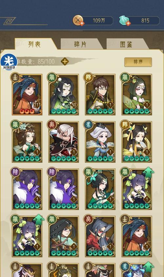This screenshot has height=277, width=164.
Task: Open the 排序 sort options
Action: click(138, 62)
